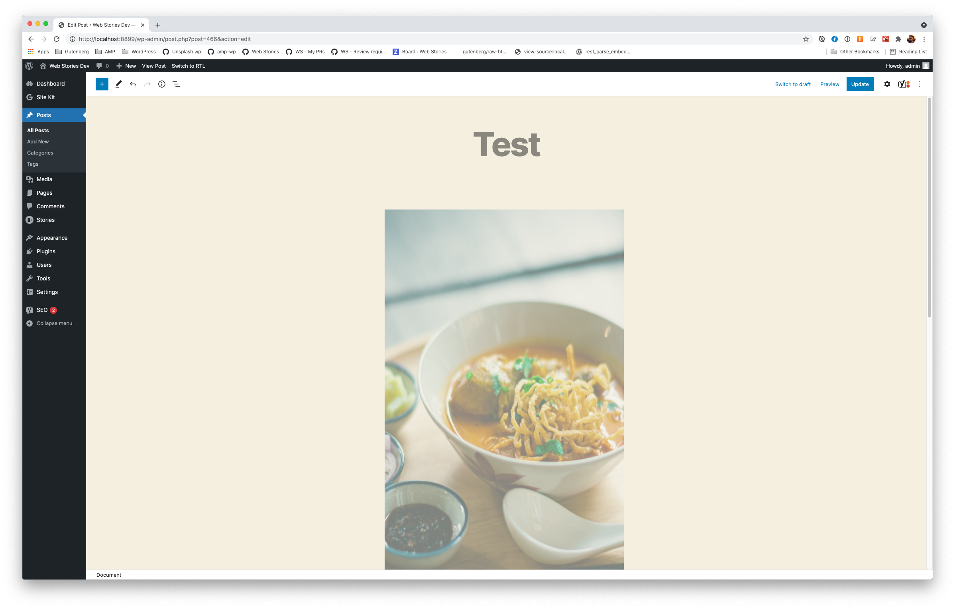Undo the last change

point(133,84)
